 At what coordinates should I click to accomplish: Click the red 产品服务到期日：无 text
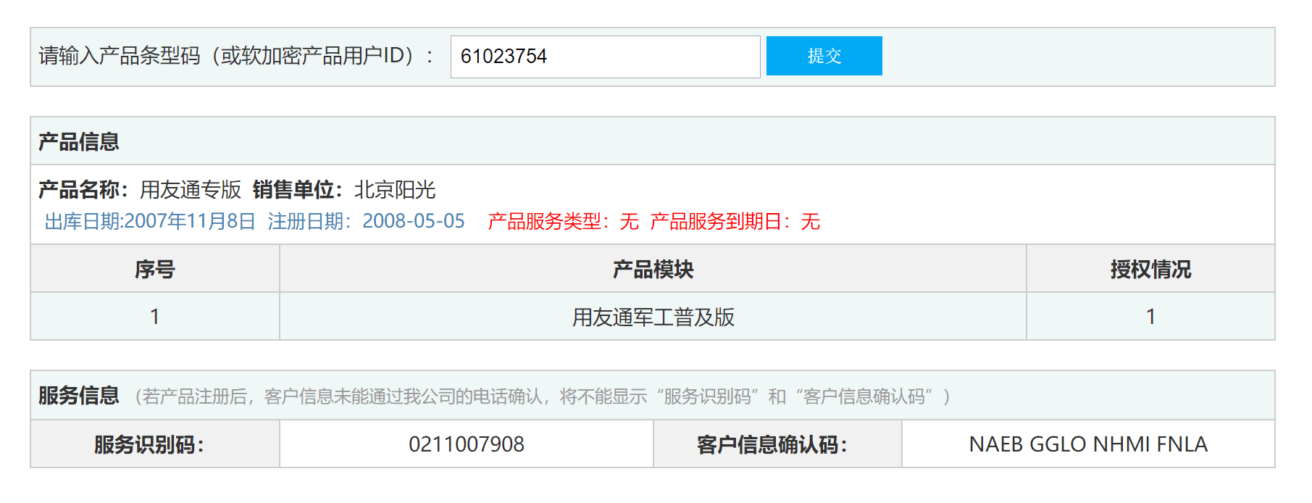coord(735,221)
